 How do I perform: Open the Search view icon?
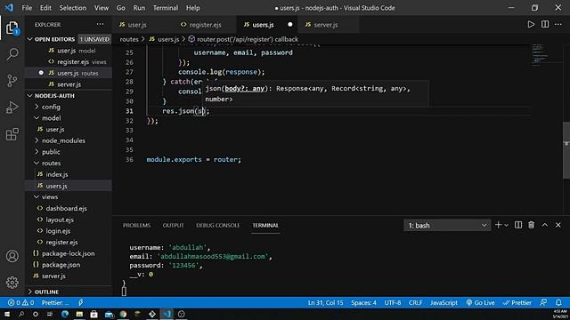12,54
